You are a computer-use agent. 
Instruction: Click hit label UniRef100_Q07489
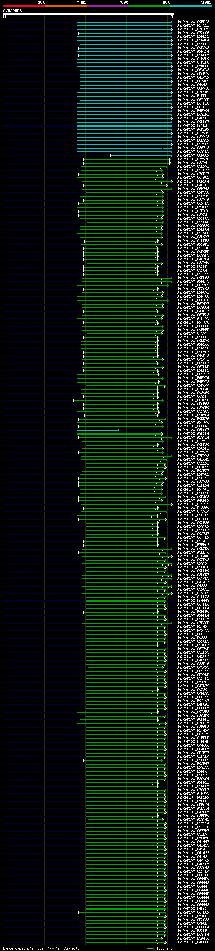193,81
